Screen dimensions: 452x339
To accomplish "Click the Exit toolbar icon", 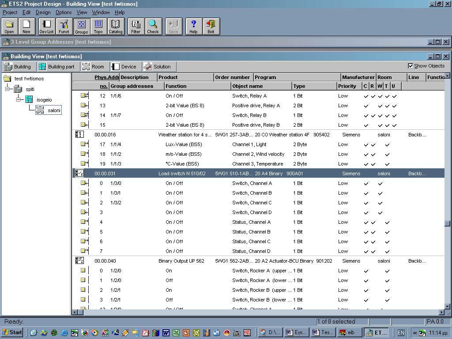I will pyautogui.click(x=211, y=26).
